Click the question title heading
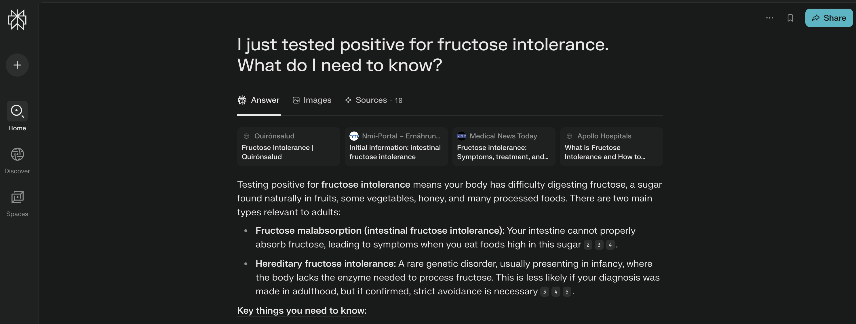The image size is (856, 324). [x=423, y=54]
